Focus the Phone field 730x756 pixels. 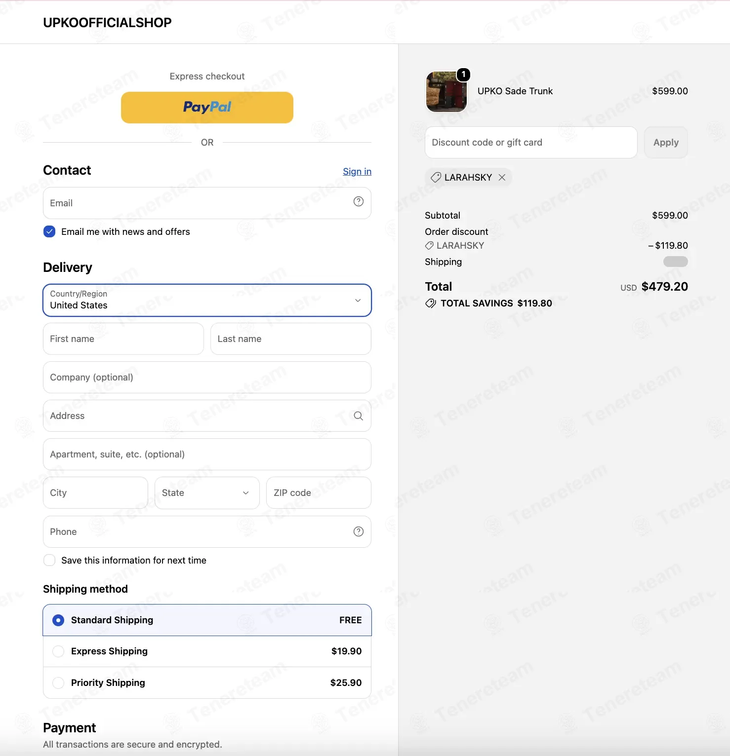tap(207, 531)
